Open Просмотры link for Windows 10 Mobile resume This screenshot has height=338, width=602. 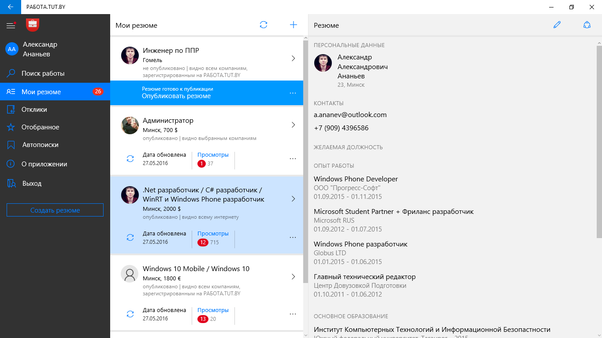coord(213,310)
